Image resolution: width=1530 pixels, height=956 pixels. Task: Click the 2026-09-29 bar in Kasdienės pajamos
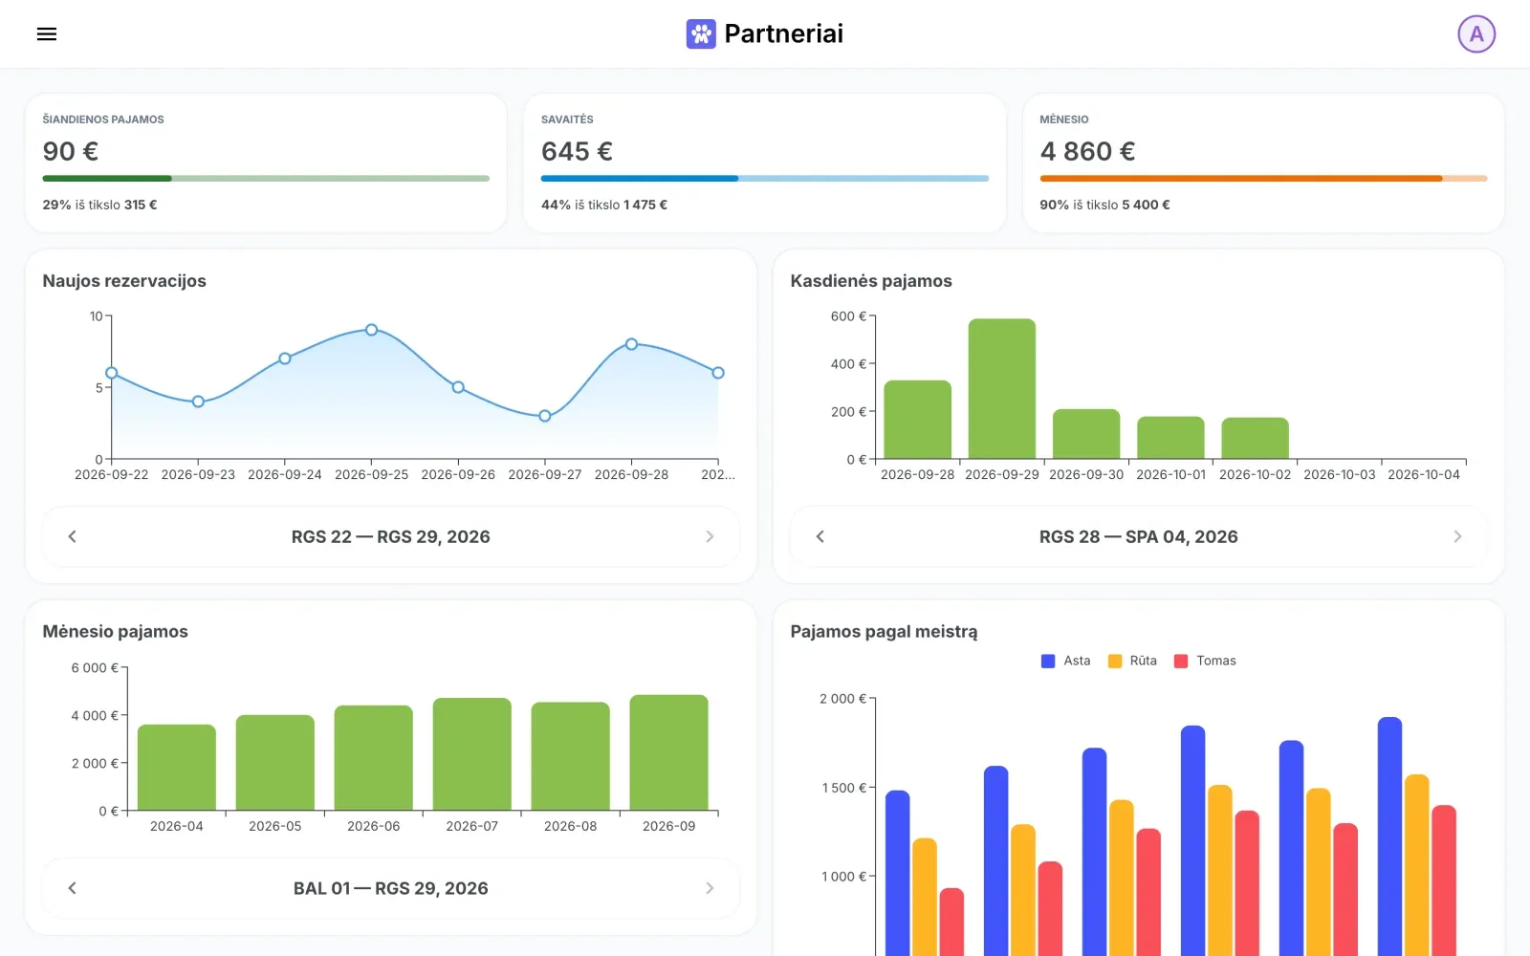(x=1002, y=389)
